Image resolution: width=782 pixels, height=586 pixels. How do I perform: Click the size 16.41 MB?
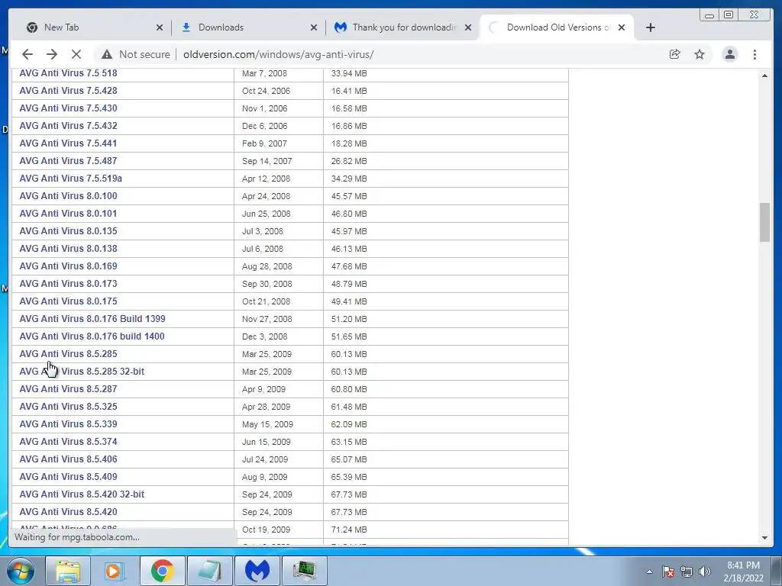pyautogui.click(x=349, y=91)
